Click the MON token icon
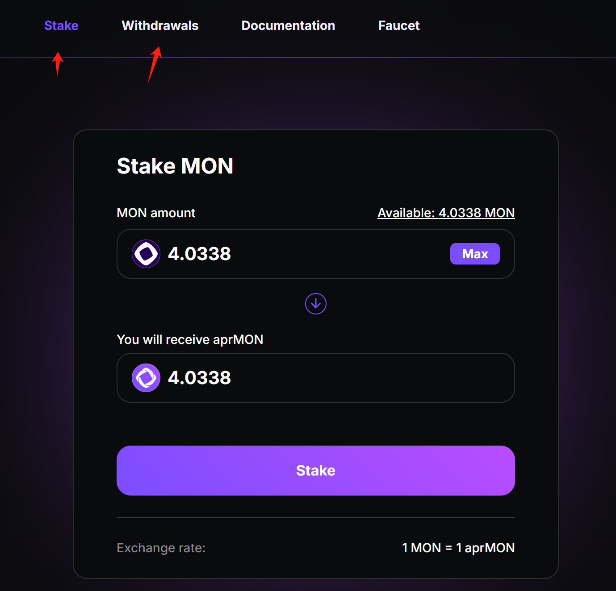616x591 pixels. (x=146, y=254)
